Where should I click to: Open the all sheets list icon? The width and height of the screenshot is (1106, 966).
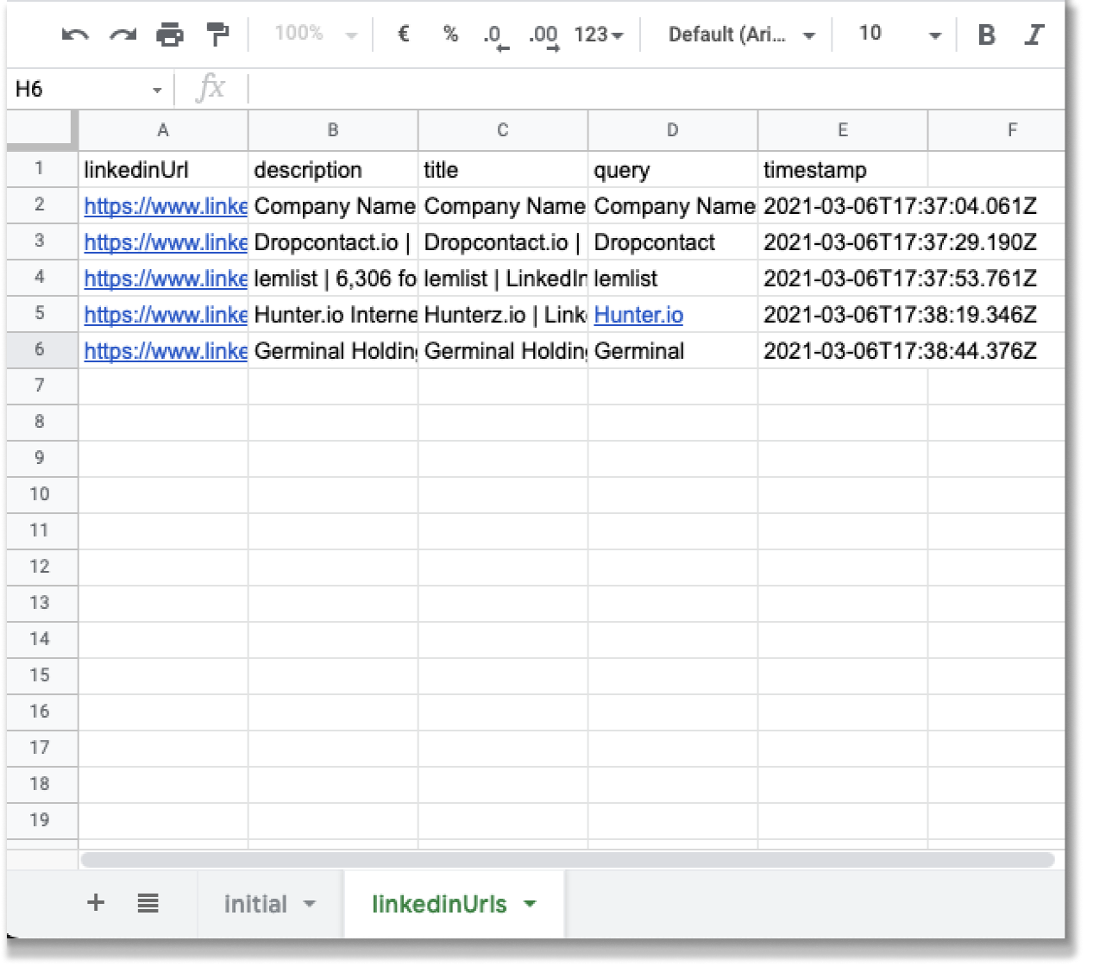(148, 903)
